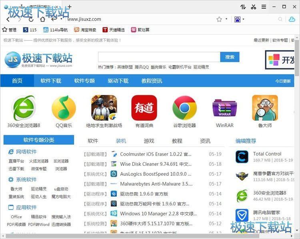This screenshot has height=239, width=300.
Task: Click the 搜索 search button
Action: (x=230, y=57)
